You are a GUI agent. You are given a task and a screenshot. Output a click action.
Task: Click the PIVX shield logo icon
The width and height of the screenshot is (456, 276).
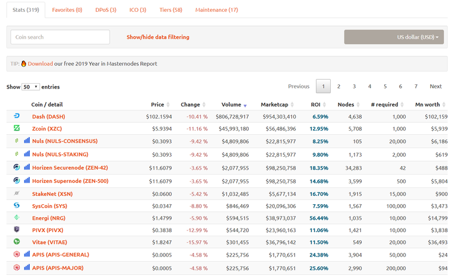(17, 230)
